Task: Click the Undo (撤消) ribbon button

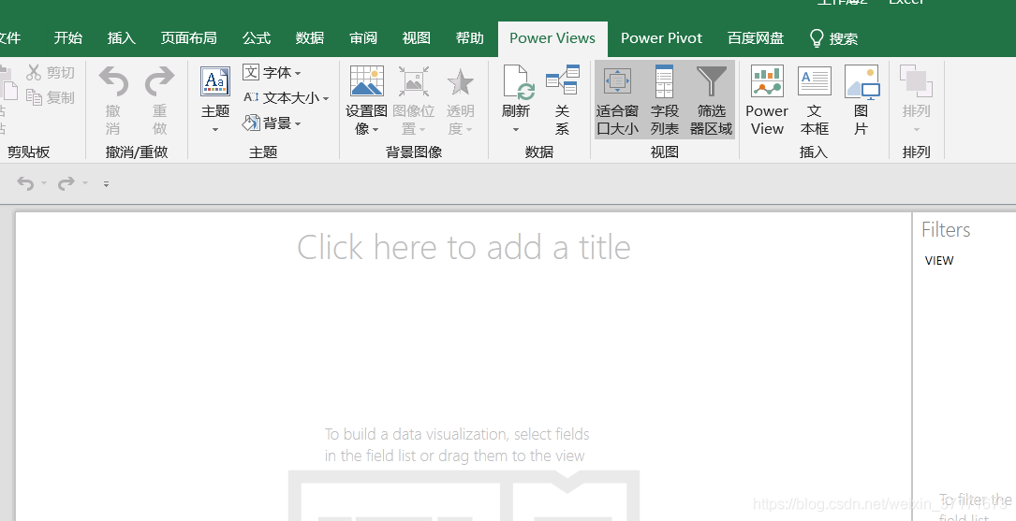Action: pos(113,100)
